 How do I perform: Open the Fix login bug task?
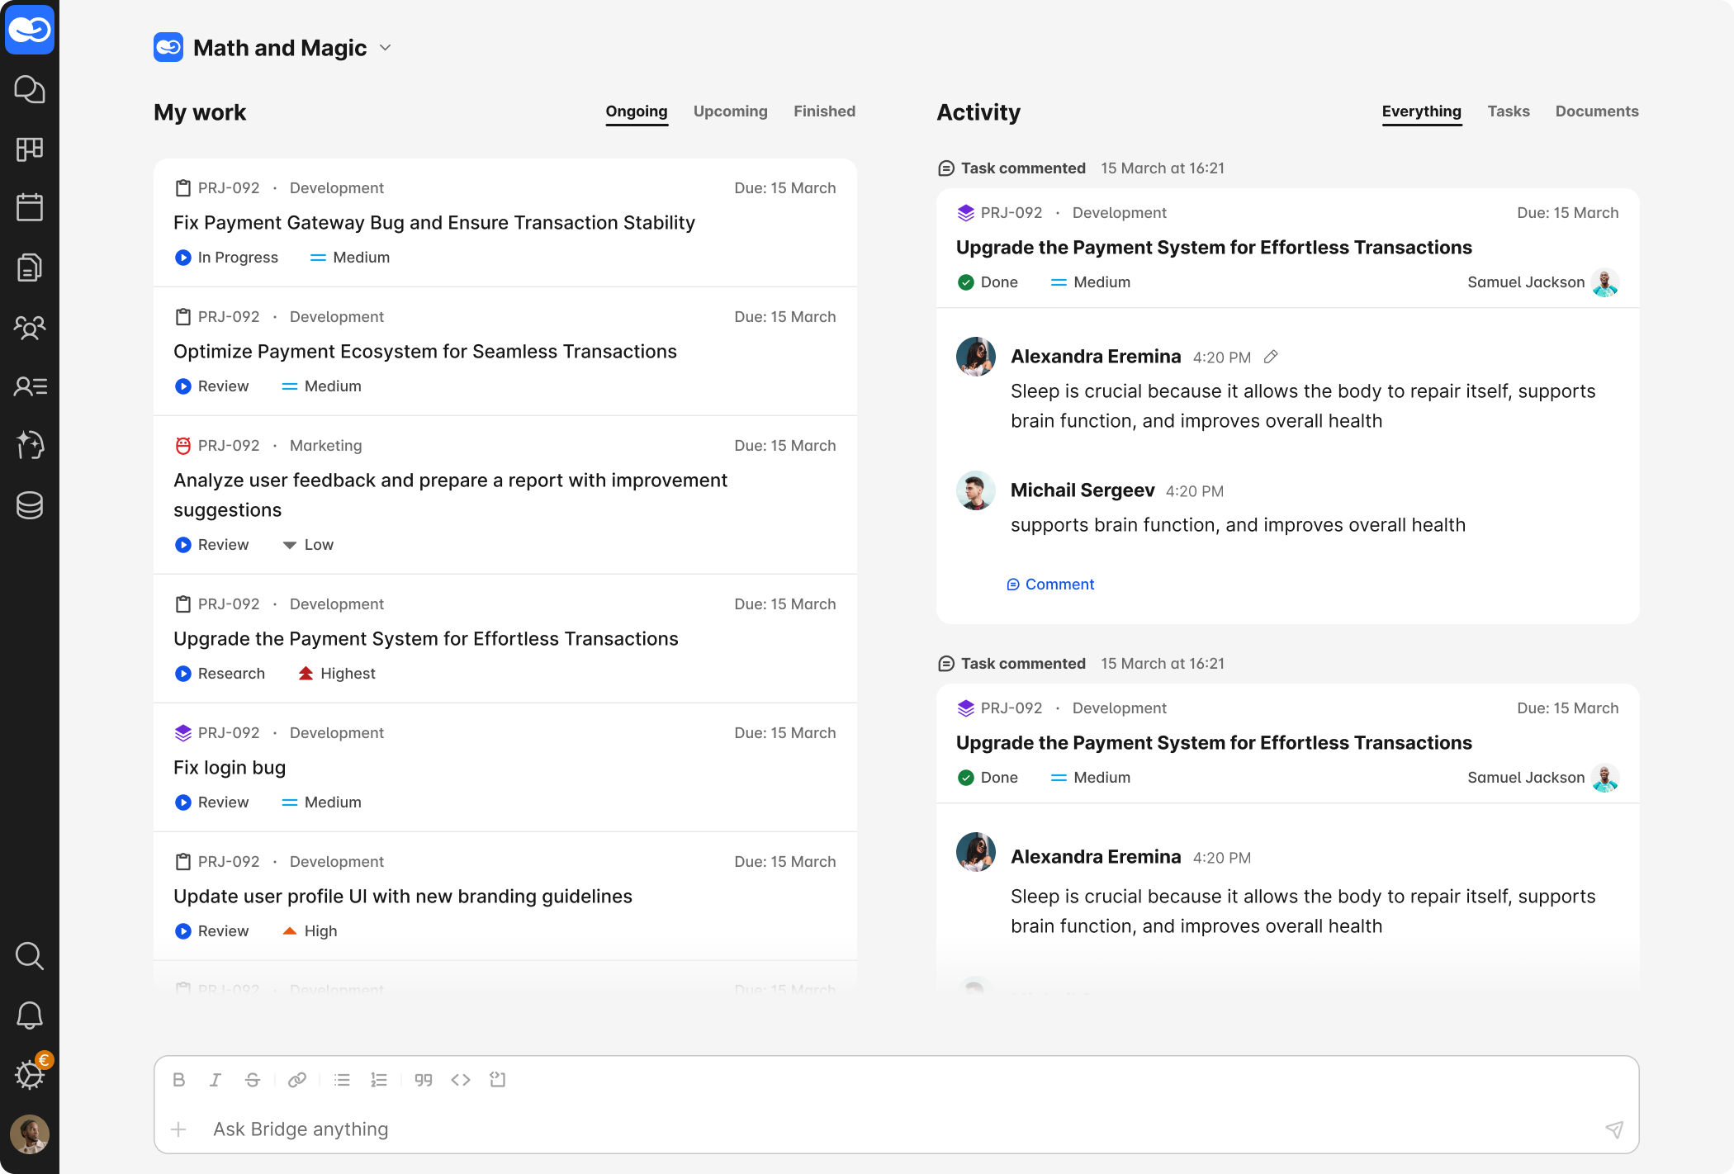click(230, 768)
